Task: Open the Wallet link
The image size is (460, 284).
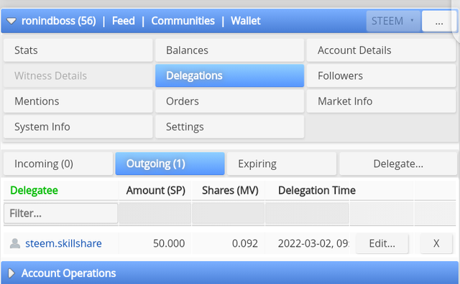Action: coord(246,21)
